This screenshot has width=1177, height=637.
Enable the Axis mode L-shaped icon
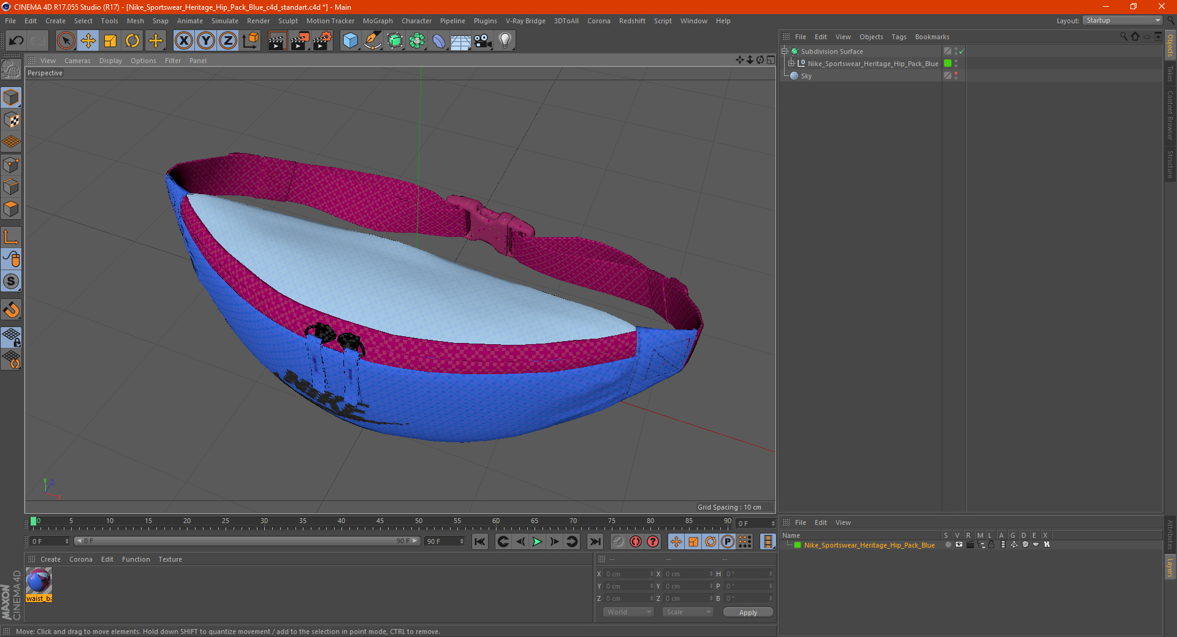(12, 237)
